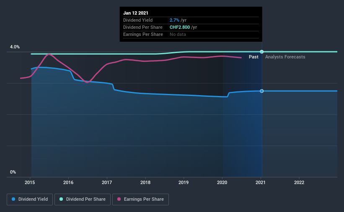Click the 0% y-axis label
Image resolution: width=344 pixels, height=212 pixels.
tap(13, 172)
